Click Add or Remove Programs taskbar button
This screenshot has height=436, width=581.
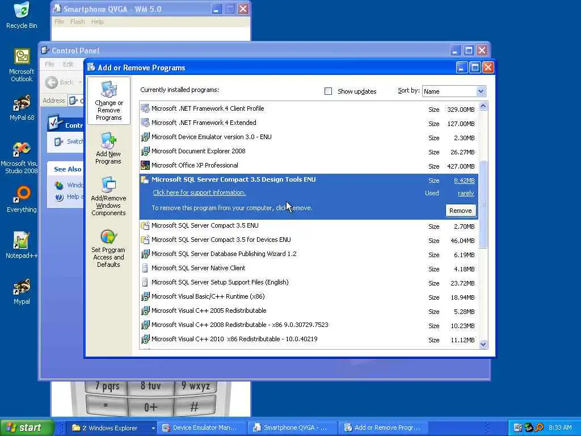[382, 427]
